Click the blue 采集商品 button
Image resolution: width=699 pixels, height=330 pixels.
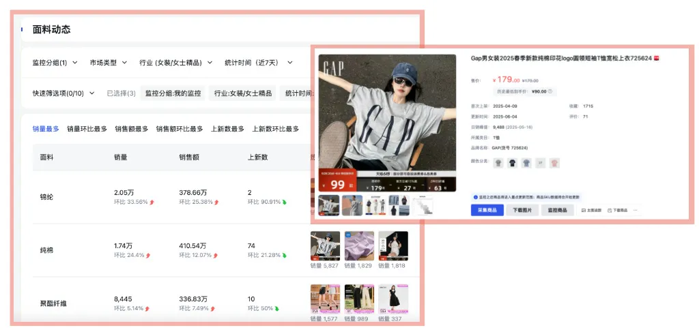click(487, 210)
